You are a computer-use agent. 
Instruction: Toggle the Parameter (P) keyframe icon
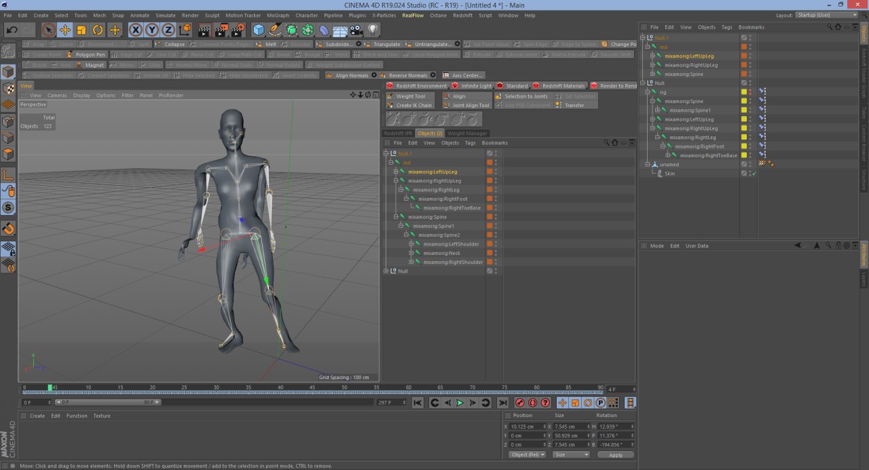point(601,403)
